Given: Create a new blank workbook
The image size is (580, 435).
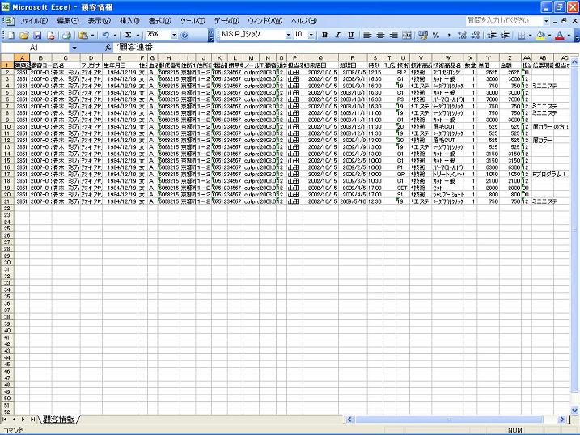Looking at the screenshot, I should pos(11,35).
